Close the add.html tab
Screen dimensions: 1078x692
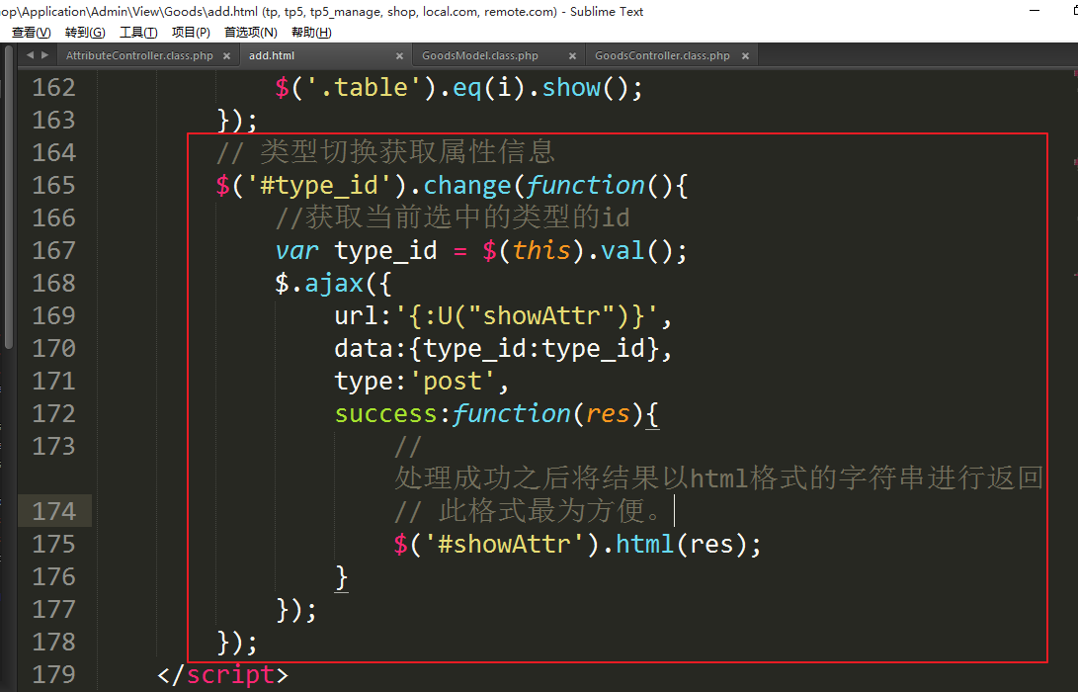point(400,56)
